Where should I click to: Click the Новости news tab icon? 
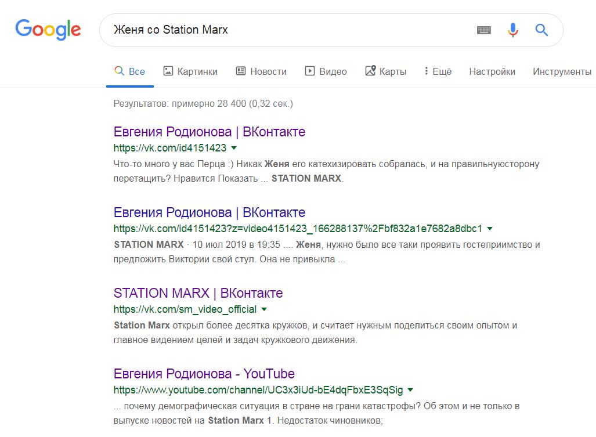[241, 71]
